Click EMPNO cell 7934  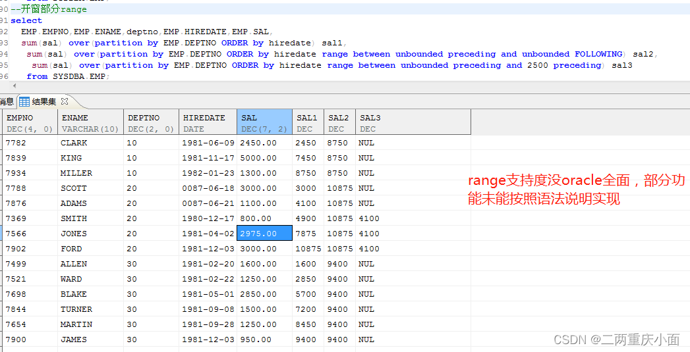point(30,173)
